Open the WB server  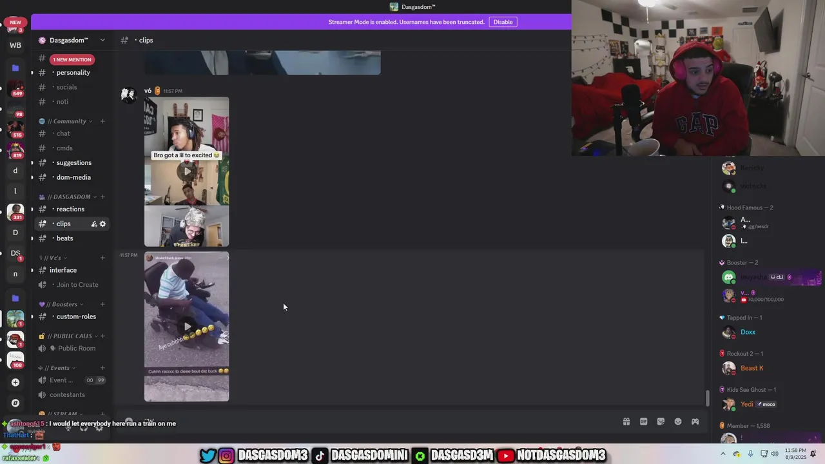(15, 45)
